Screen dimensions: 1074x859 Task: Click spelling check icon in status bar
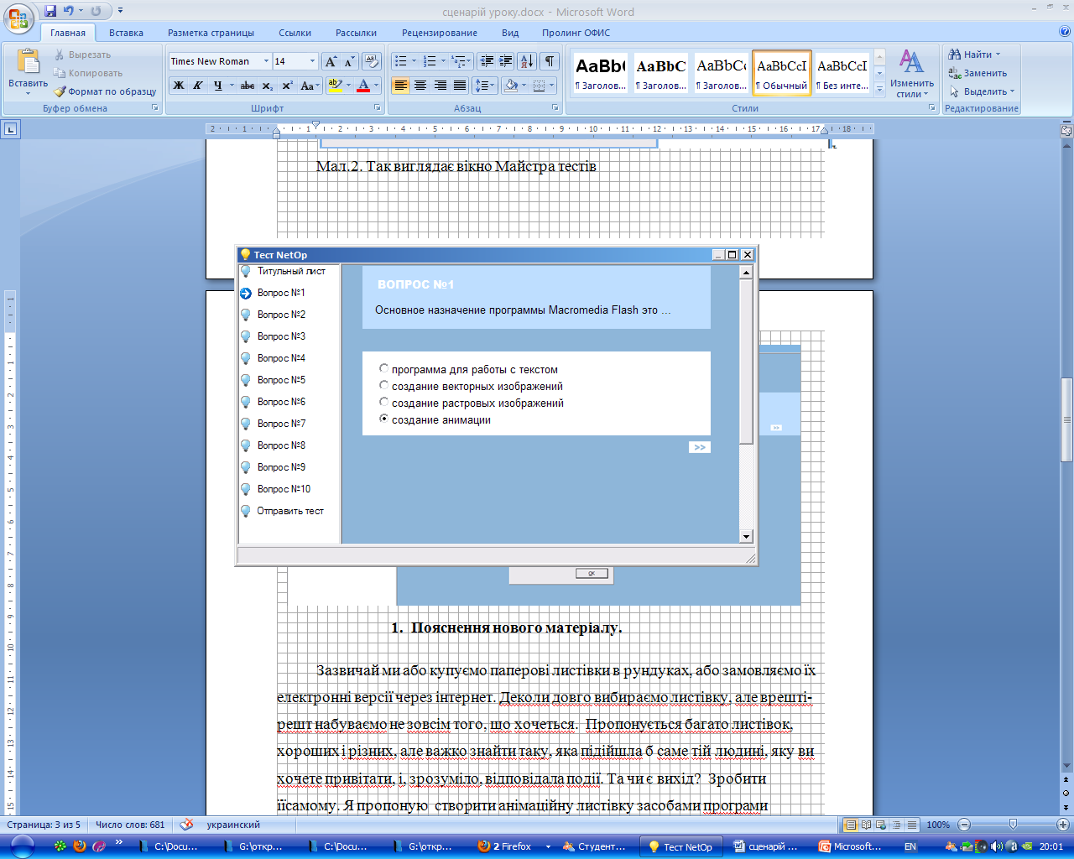[x=186, y=825]
